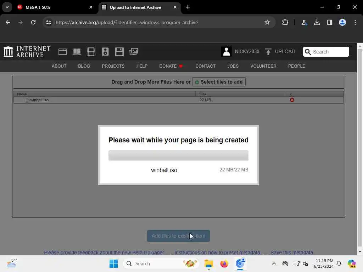Click the NICKY2030 user avatar icon
Screen dimensions: 363x272
click(x=226, y=52)
